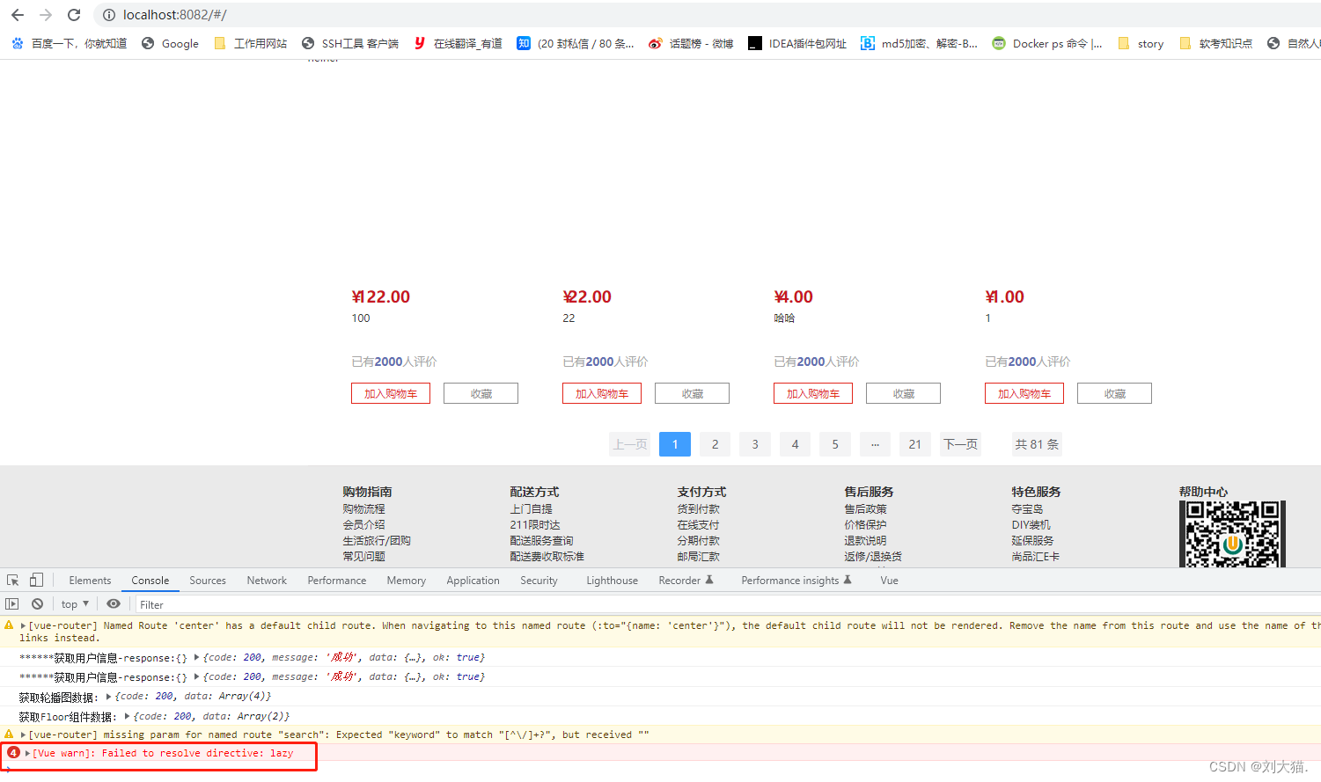1321x782 pixels.
Task: Click the browser forward arrow
Action: (x=46, y=15)
